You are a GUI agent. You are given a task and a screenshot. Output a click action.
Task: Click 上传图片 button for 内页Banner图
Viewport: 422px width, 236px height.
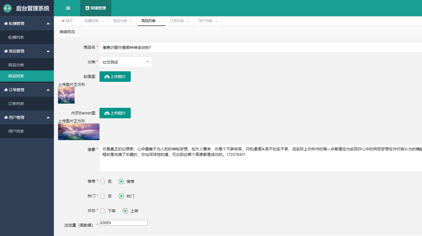(115, 113)
